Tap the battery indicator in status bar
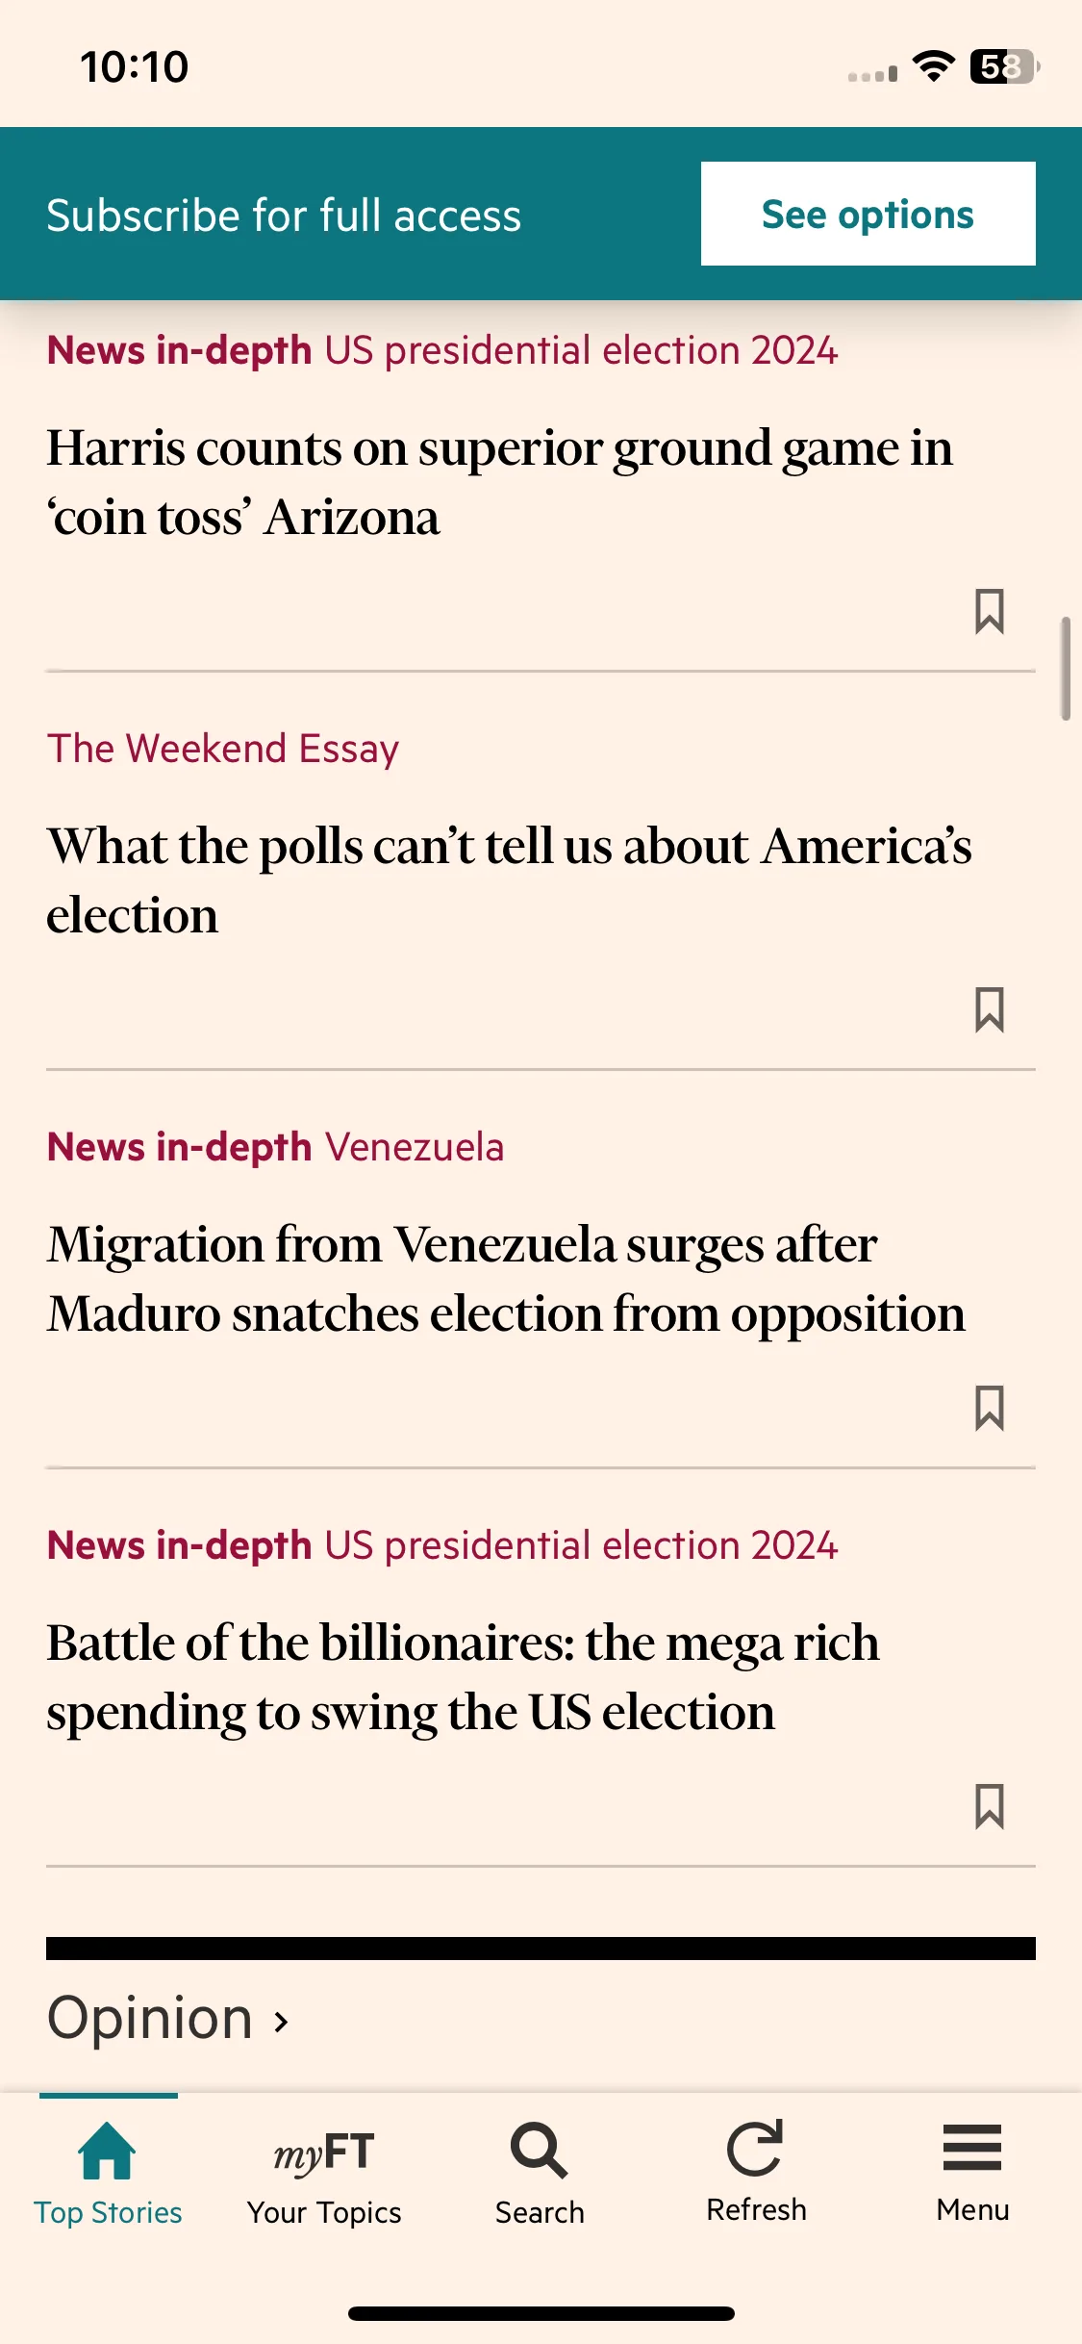This screenshot has height=2344, width=1082. [x=1005, y=66]
